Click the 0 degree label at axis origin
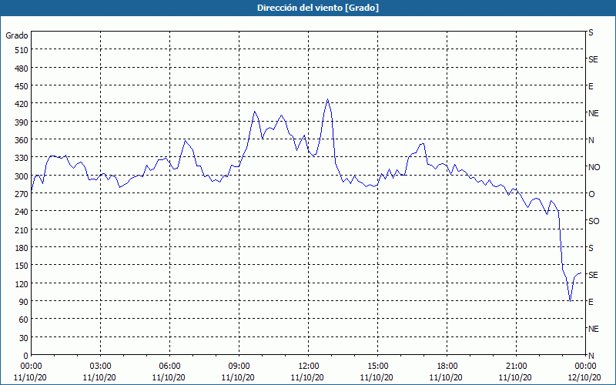This screenshot has width=616, height=385. (26, 356)
